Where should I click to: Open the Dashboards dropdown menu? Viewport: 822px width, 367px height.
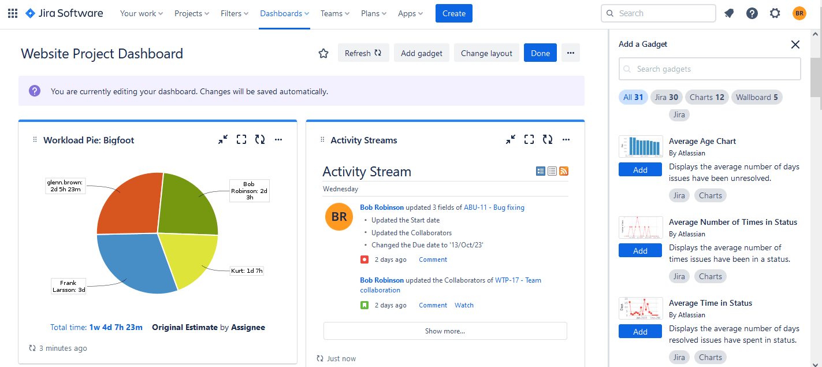[284, 13]
